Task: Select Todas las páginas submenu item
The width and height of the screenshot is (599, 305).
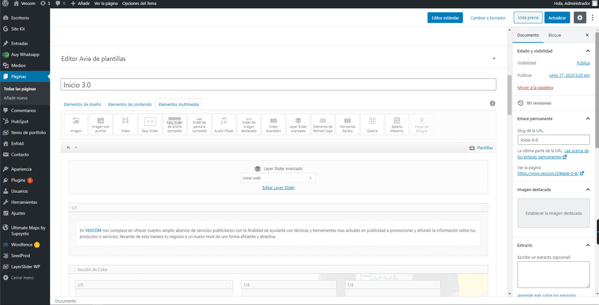Action: tap(20, 89)
